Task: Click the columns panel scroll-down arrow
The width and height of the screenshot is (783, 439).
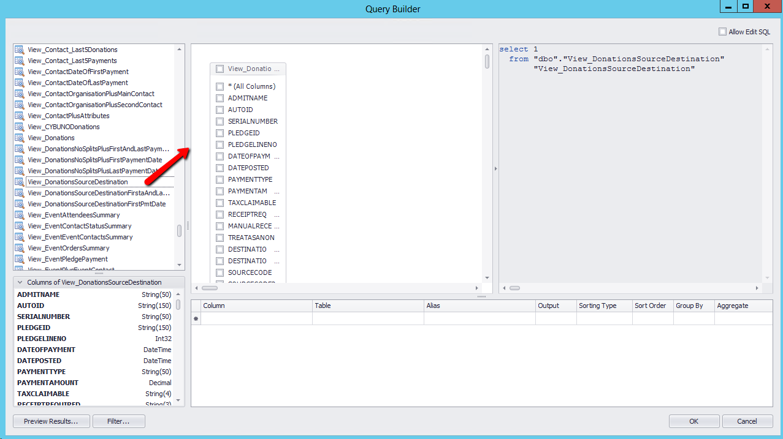Action: (179, 401)
